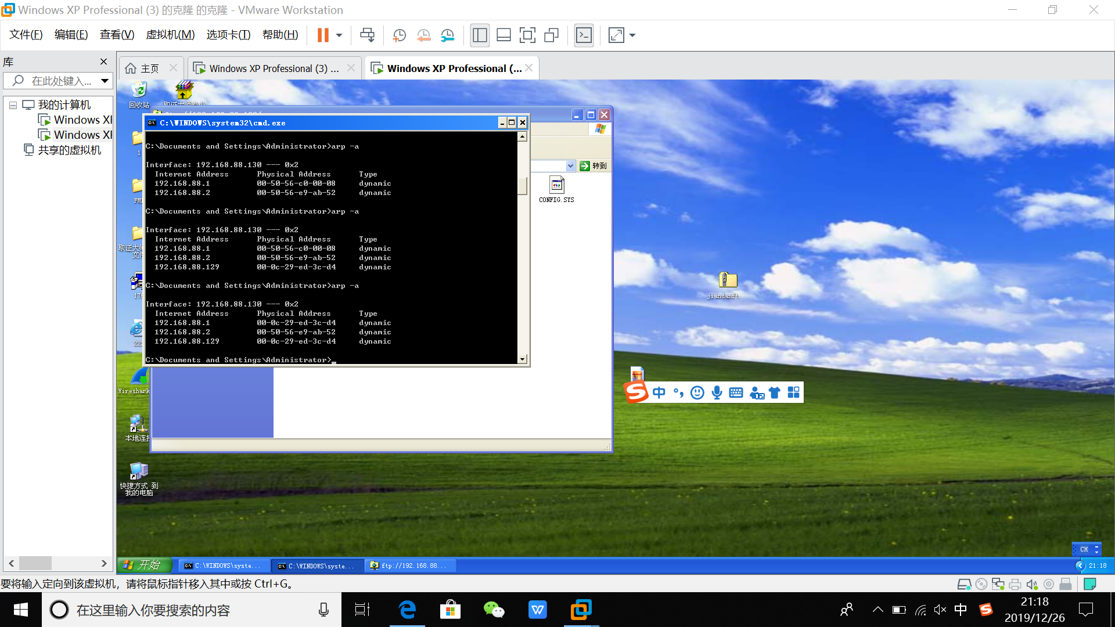Enter full screen mode icon

click(527, 35)
